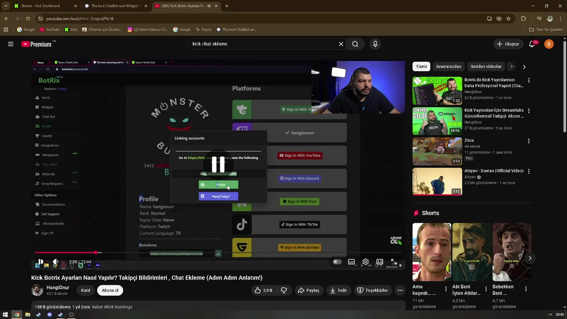Screen dimensions: 567x319
Task: Dislike the video
Action: tap(284, 290)
